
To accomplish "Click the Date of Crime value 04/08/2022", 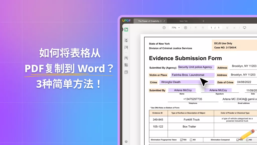I will 244,82.
